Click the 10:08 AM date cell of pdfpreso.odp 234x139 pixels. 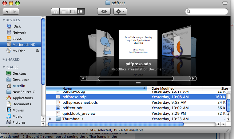tap(170, 97)
